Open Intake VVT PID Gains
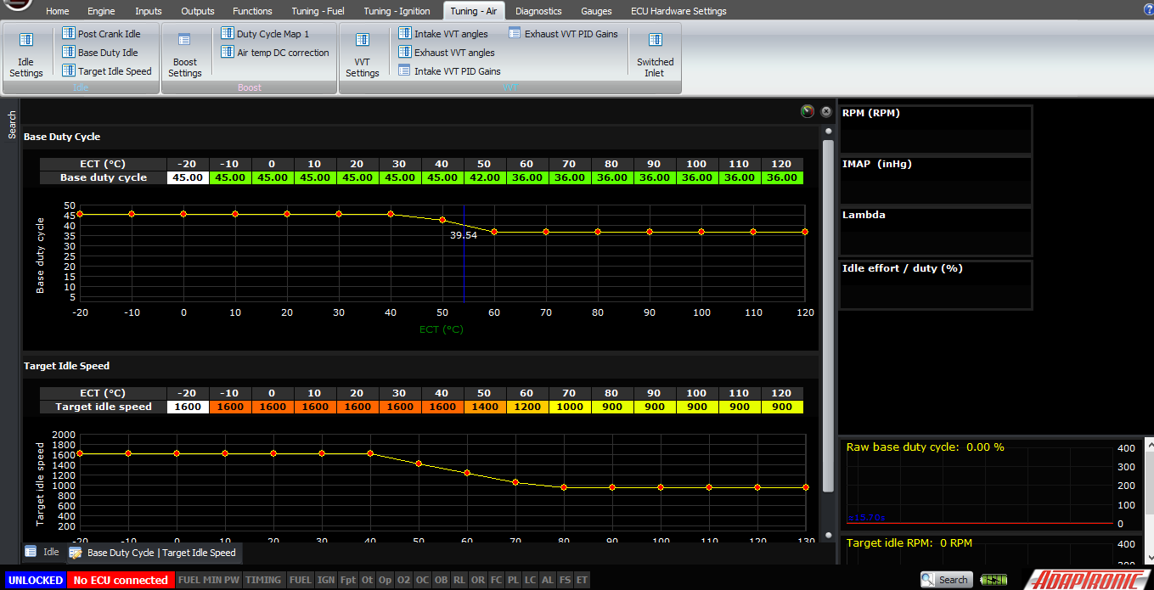Screen dimensions: 1154x590 tap(449, 71)
